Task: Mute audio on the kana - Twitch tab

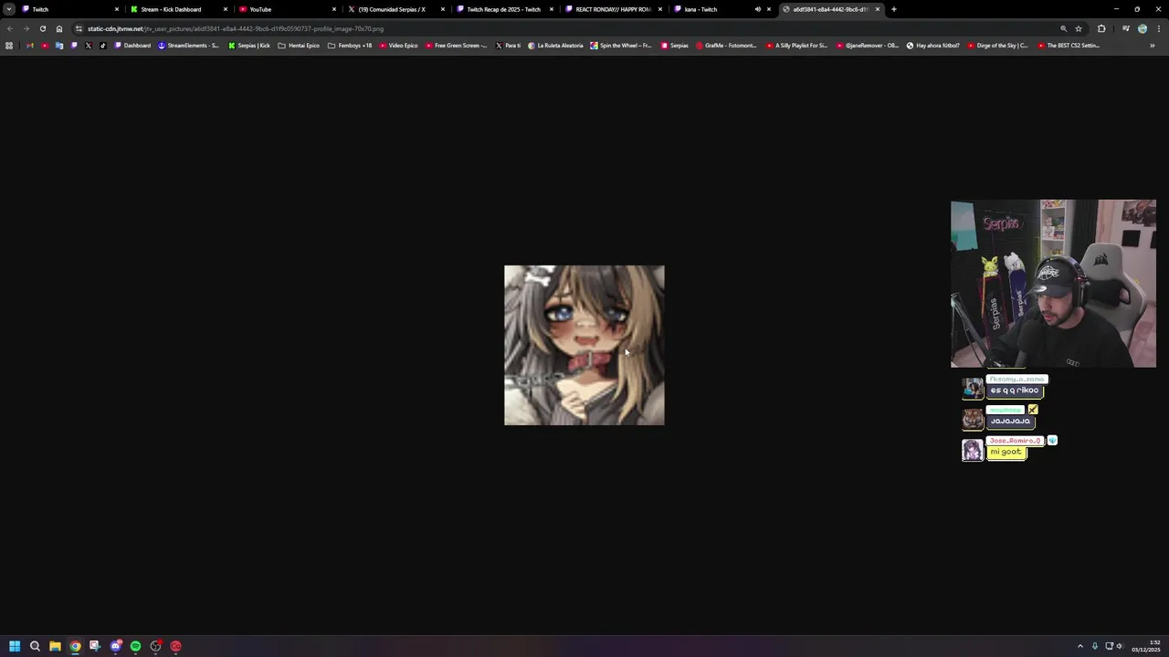Action: coord(757,9)
